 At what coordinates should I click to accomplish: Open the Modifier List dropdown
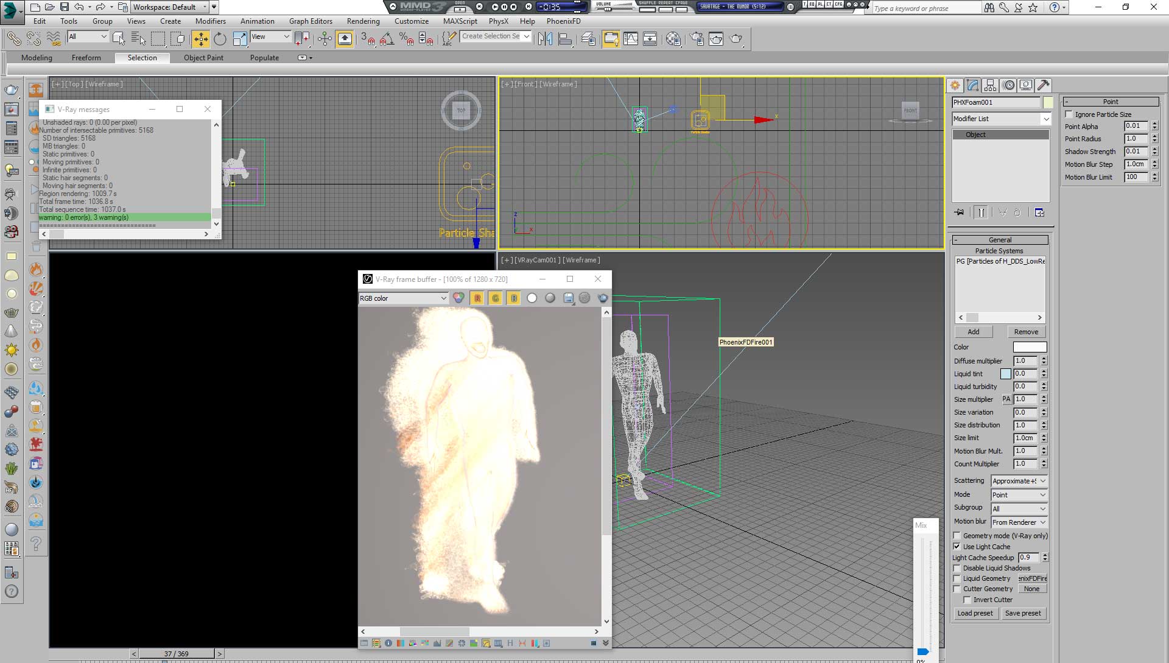(1002, 119)
